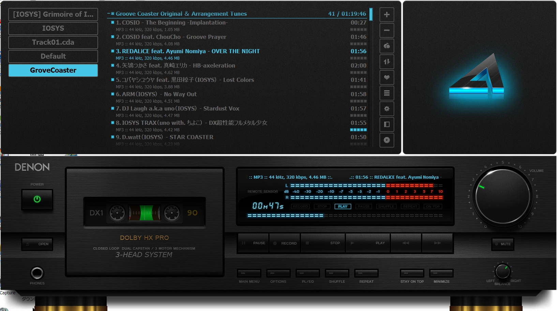Click the highlighted PLAY indicator in display

343,207
